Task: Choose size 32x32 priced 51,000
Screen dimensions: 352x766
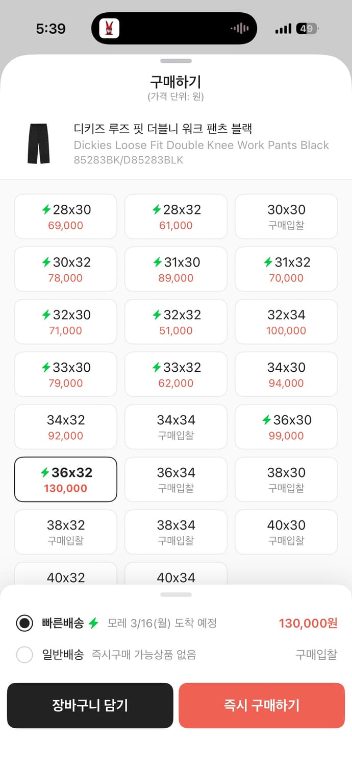Action: click(x=176, y=322)
